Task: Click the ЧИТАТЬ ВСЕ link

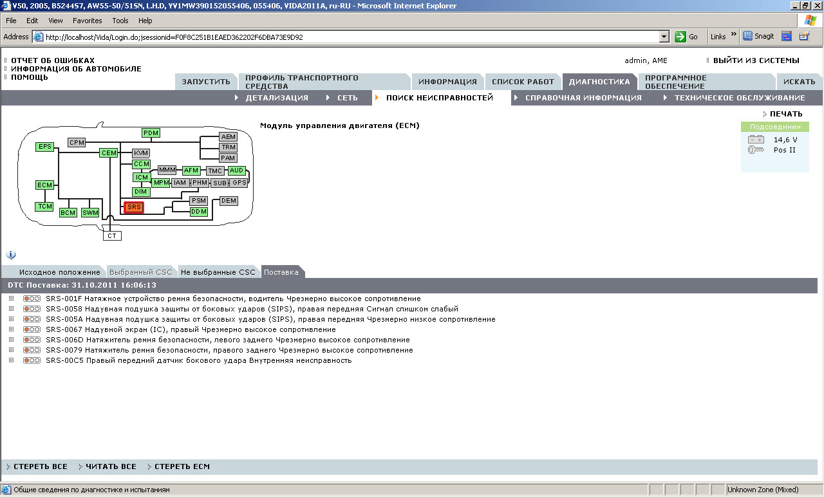Action: [x=111, y=466]
